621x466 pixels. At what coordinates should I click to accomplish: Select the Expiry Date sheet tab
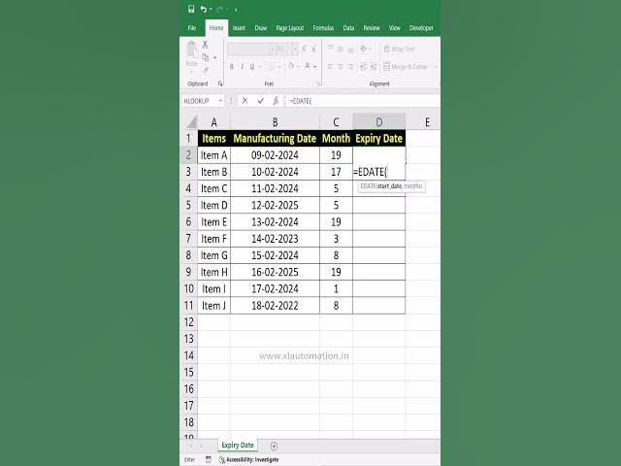click(x=238, y=445)
